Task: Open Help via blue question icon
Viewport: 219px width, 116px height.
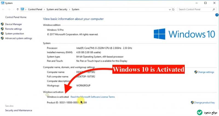Action: (x=217, y=15)
